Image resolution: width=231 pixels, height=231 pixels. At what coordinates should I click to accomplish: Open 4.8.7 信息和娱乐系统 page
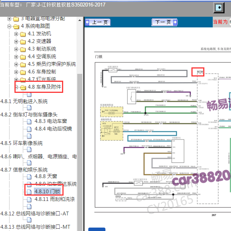click(x=24, y=170)
